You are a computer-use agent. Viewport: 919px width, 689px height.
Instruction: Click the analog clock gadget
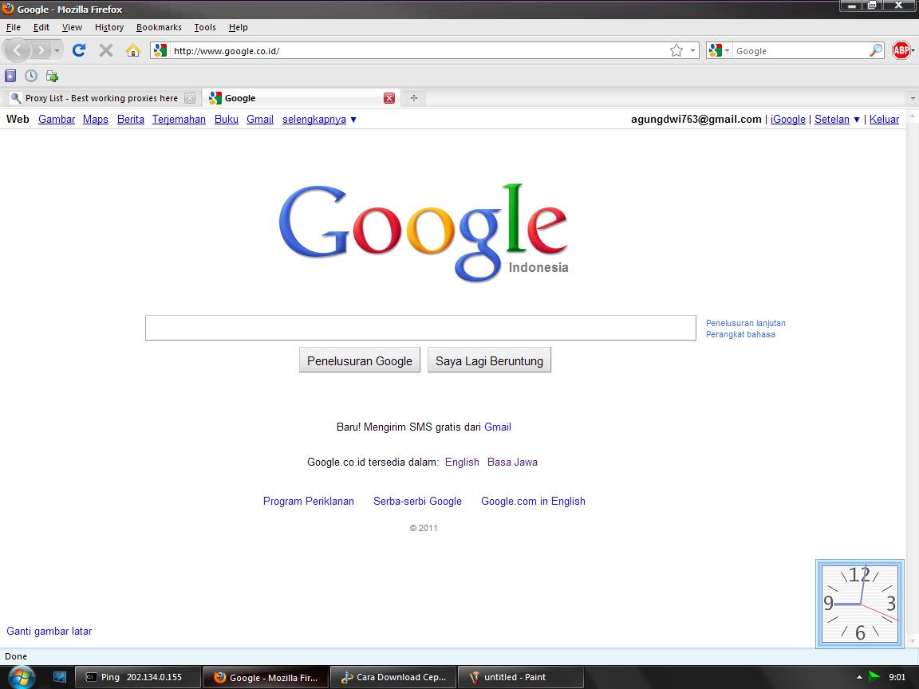pos(860,604)
